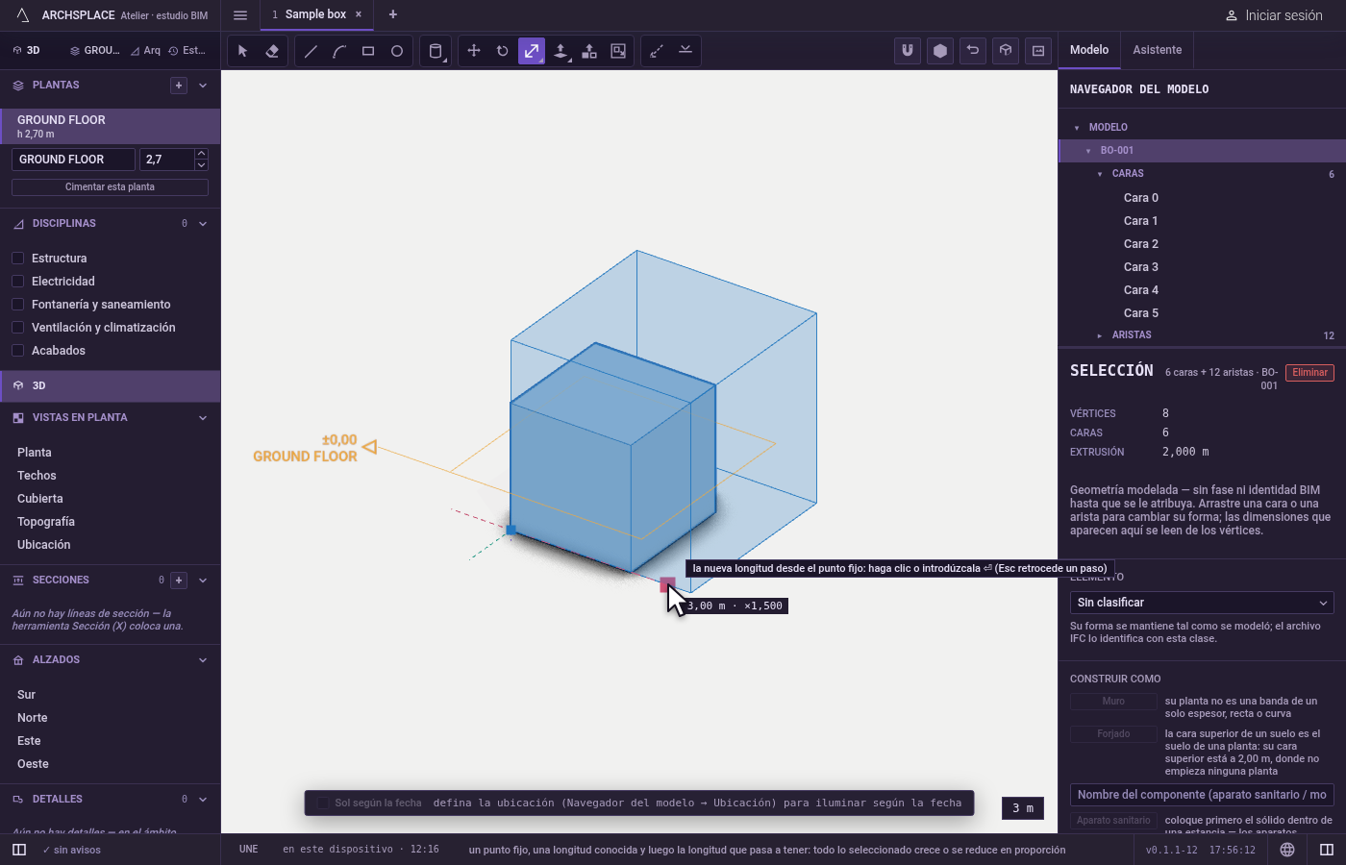Image resolution: width=1346 pixels, height=865 pixels.
Task: Select the line drawing tool
Action: point(311,51)
